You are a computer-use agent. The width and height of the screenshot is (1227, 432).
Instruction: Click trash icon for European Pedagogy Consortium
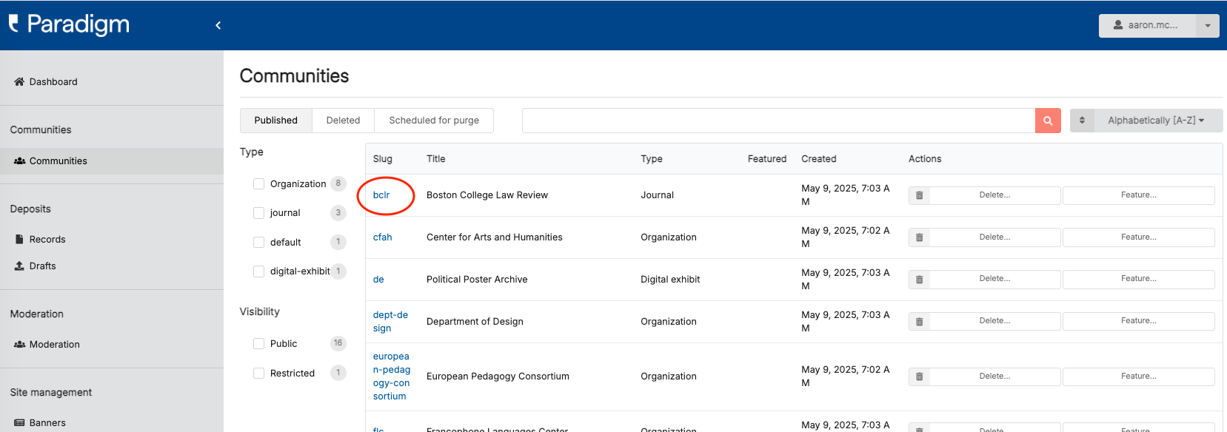click(920, 377)
